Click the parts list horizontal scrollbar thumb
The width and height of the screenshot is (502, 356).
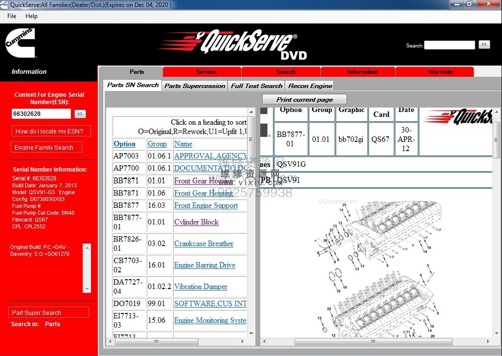157,342
